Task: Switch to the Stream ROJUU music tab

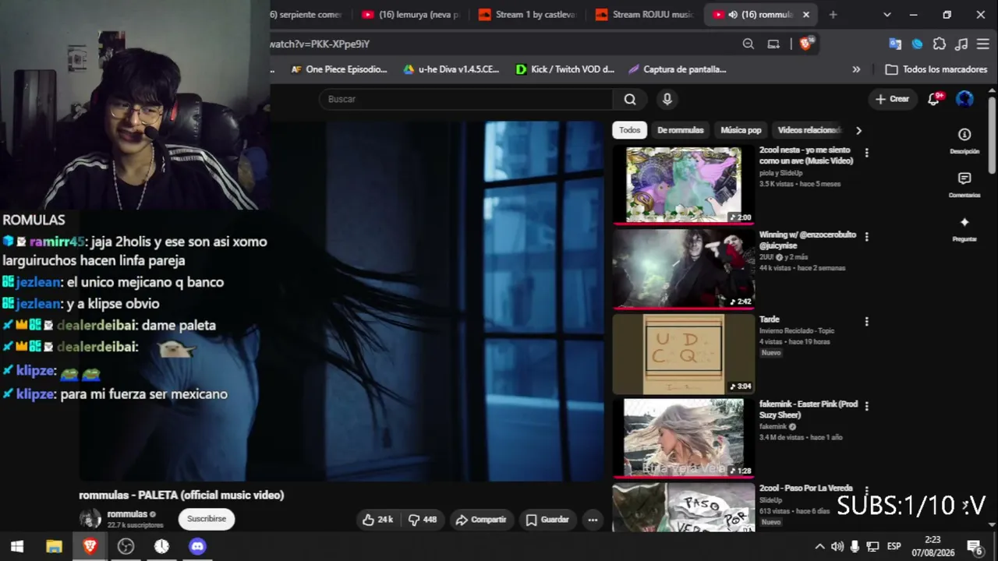Action: (645, 14)
